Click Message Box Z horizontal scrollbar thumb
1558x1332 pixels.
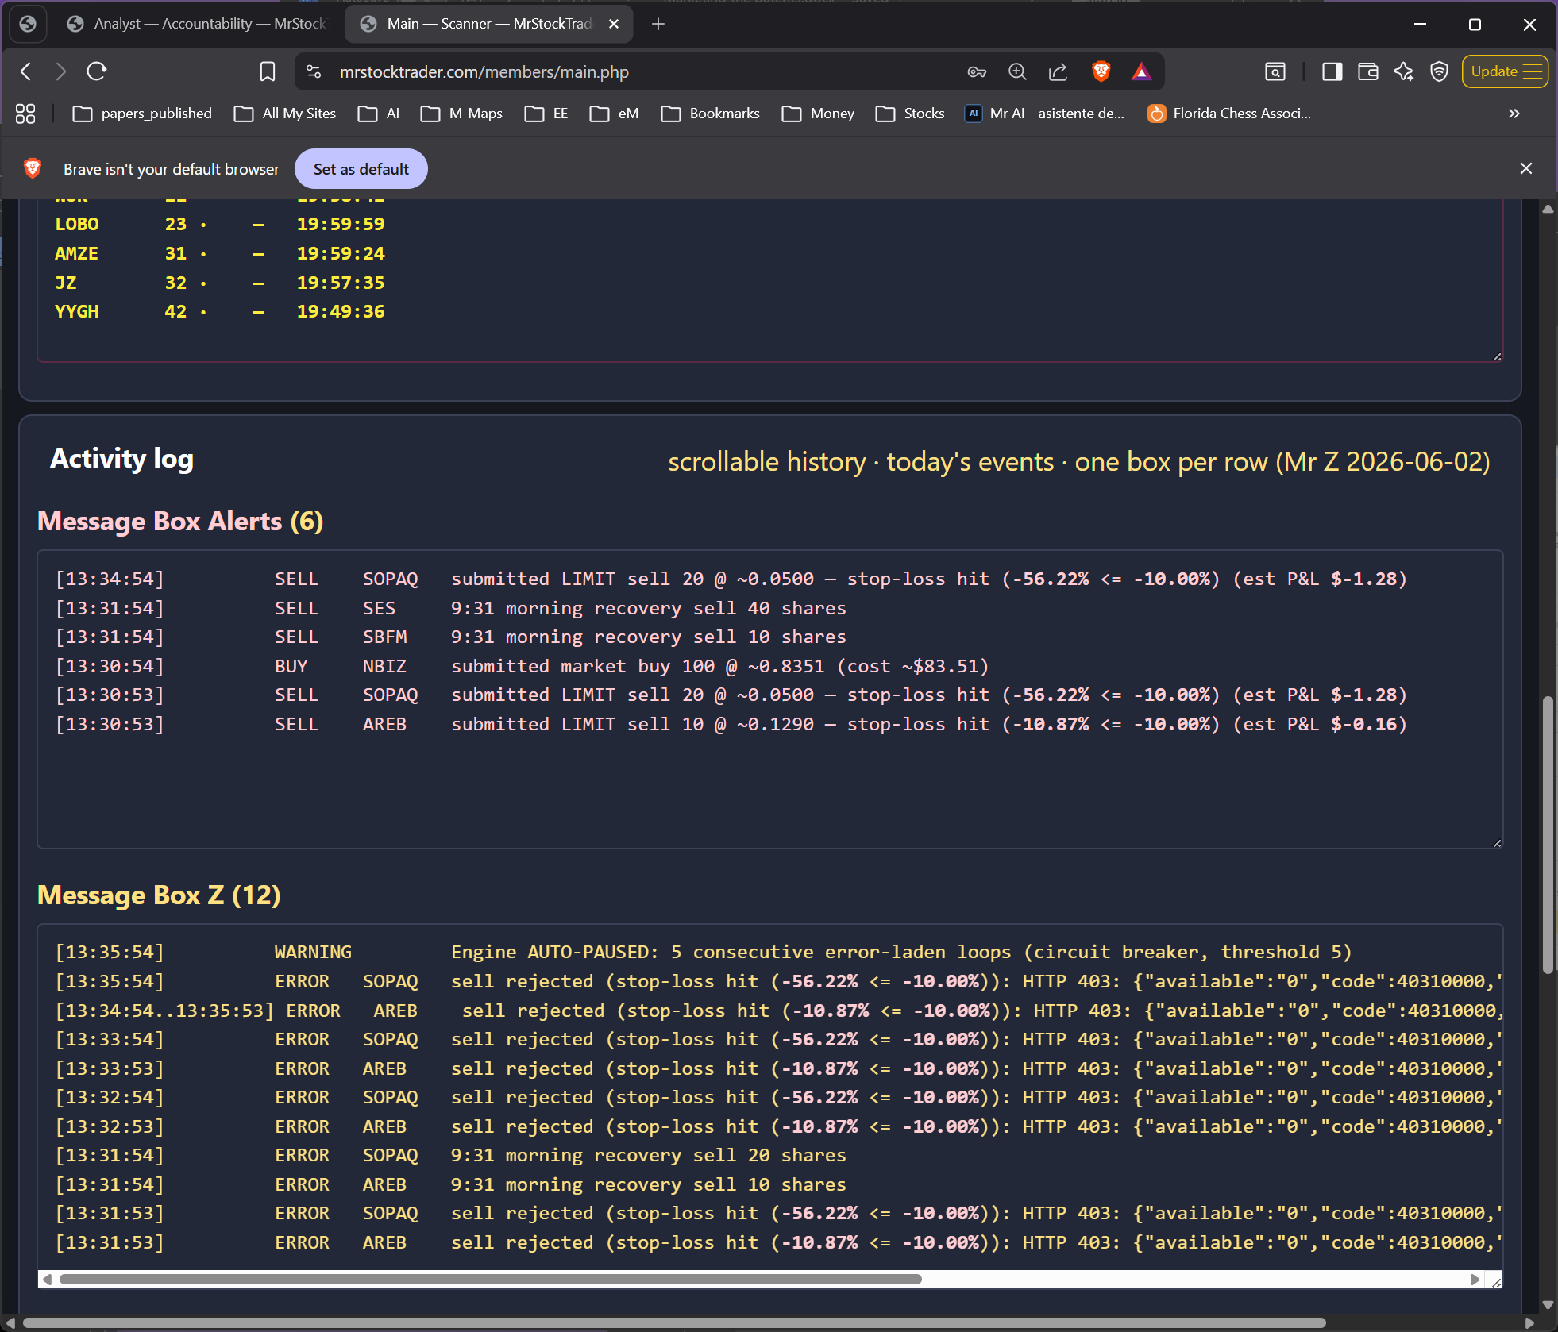click(491, 1280)
